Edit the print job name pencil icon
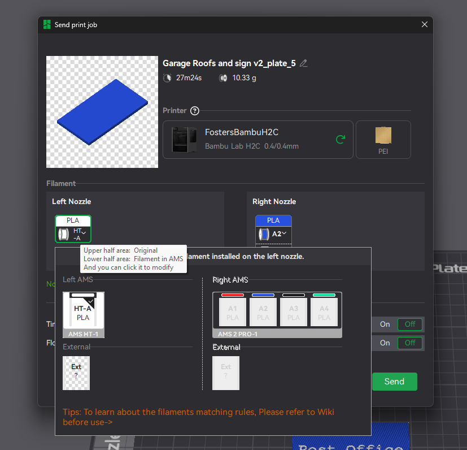Viewport: 467px width, 450px height. tap(303, 63)
